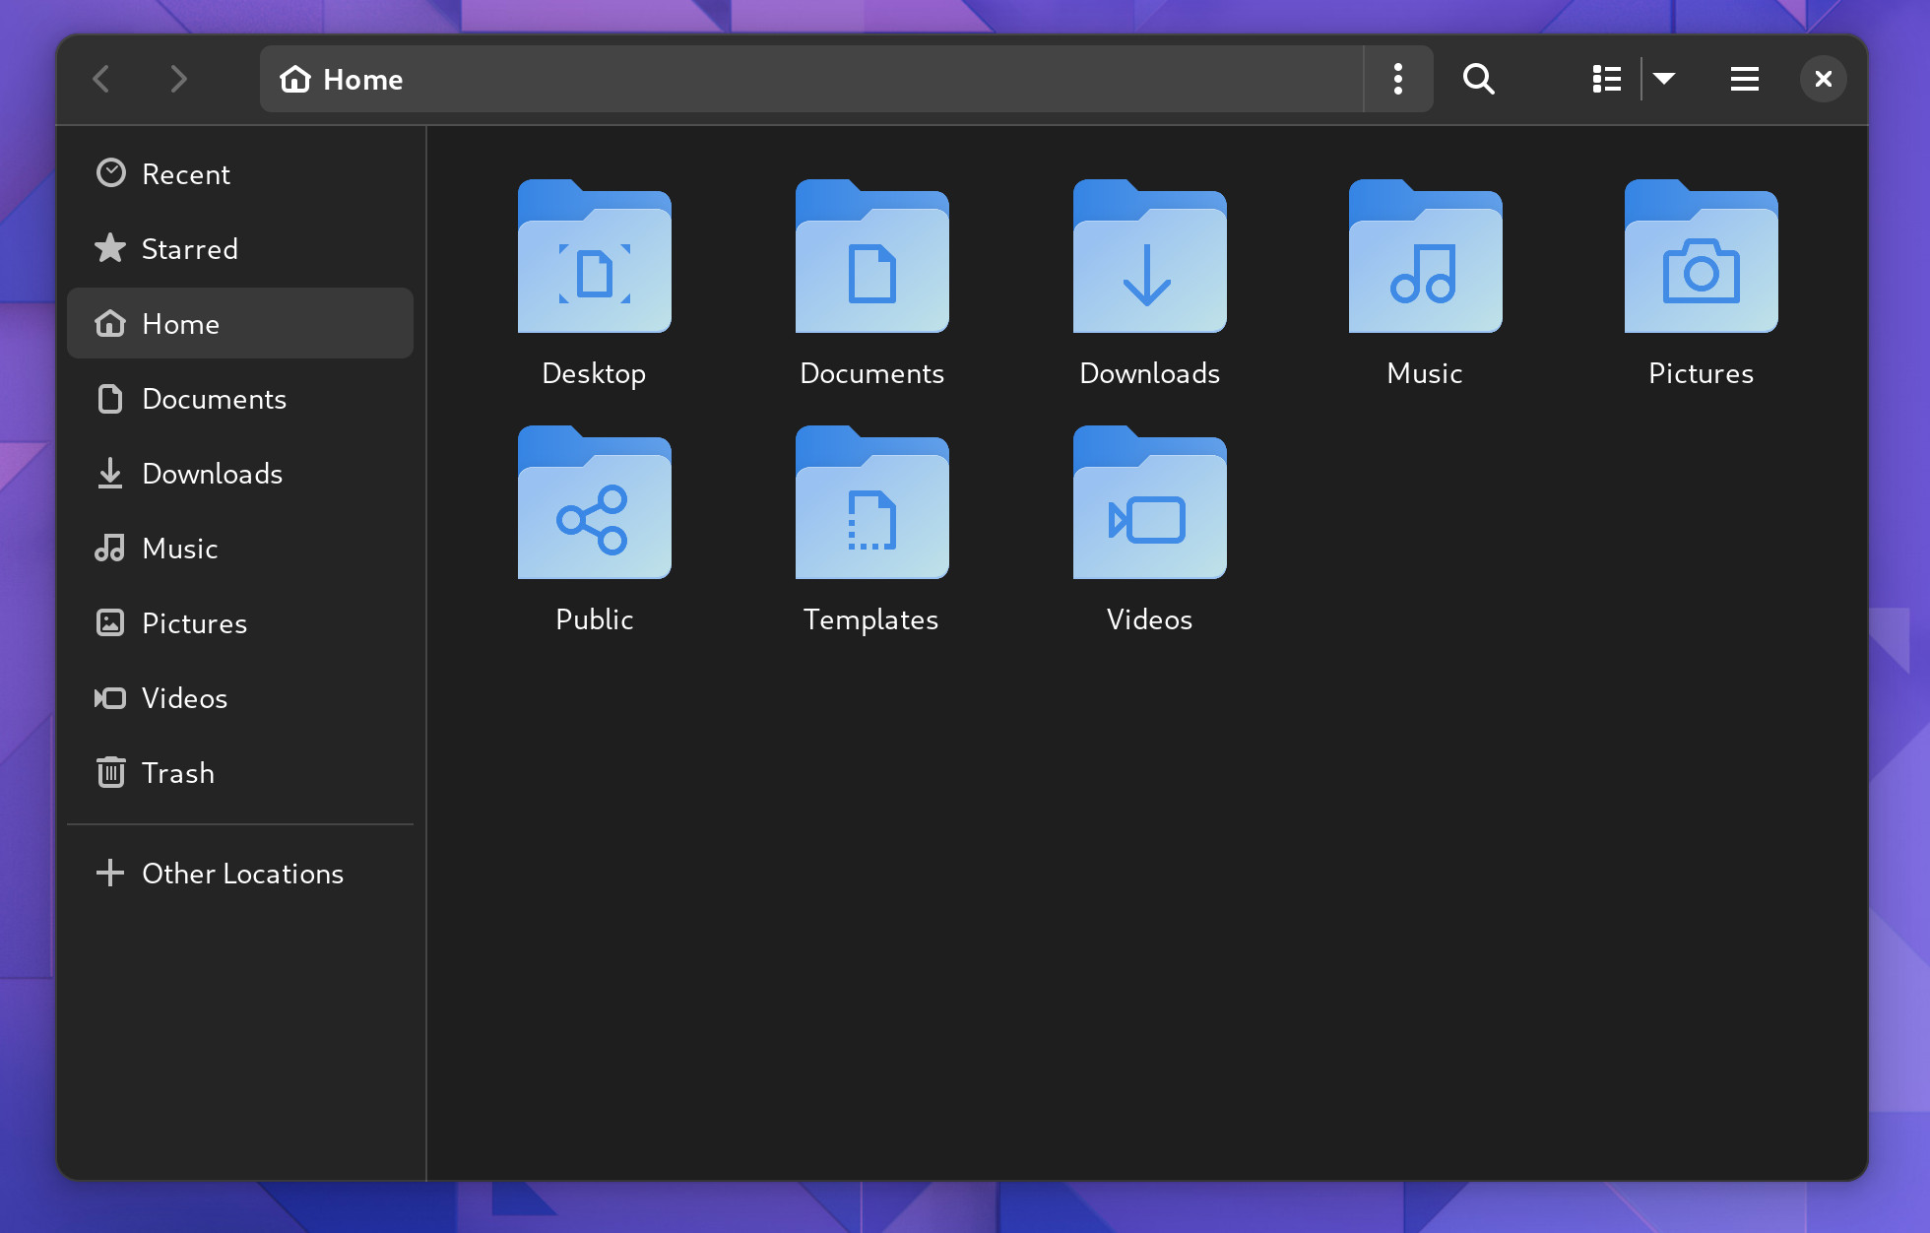Screen dimensions: 1930x1233
Task: Click the search icon in the toolbar
Action: click(x=1478, y=79)
